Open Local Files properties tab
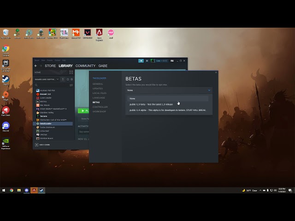Screen dimensions: 295x221 [100, 93]
